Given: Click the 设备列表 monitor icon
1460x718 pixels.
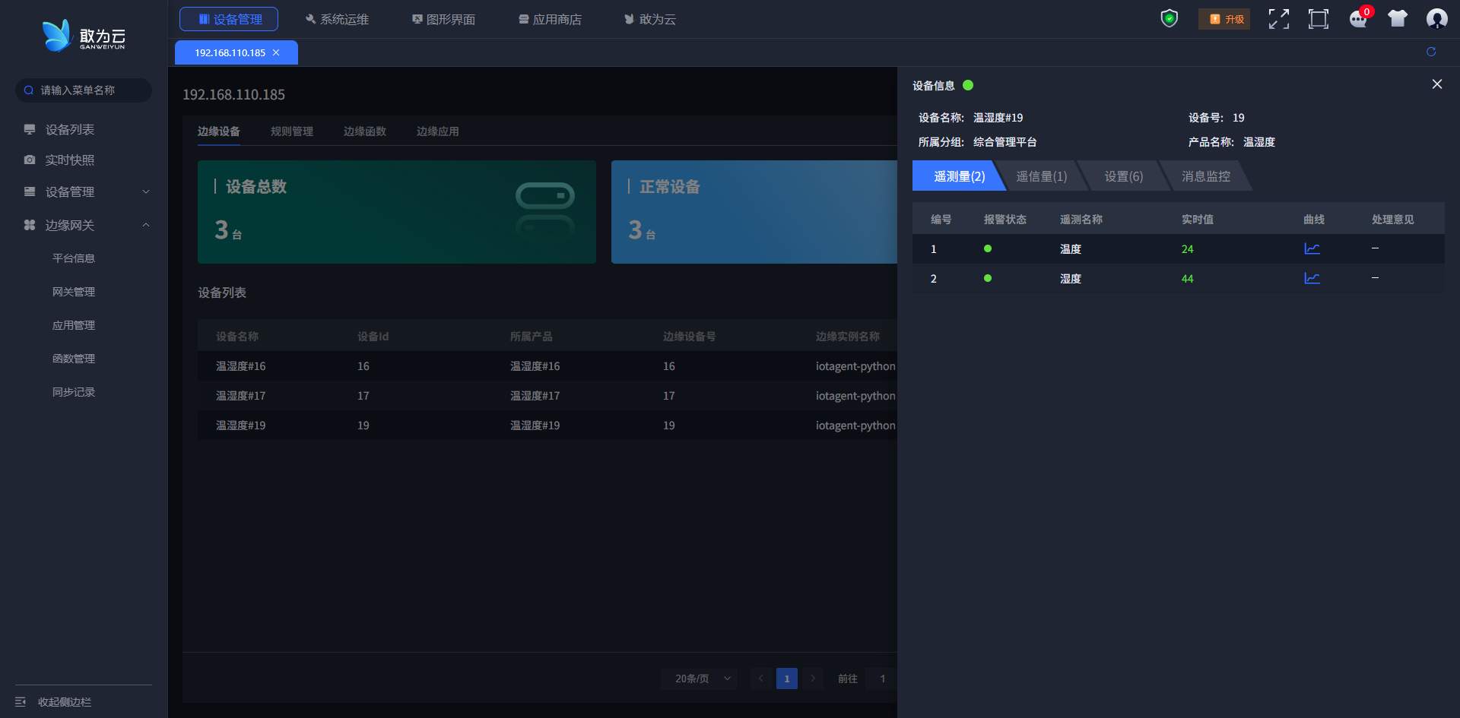Looking at the screenshot, I should click(30, 129).
